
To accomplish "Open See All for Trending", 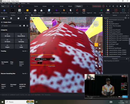I will tap(25, 51).
